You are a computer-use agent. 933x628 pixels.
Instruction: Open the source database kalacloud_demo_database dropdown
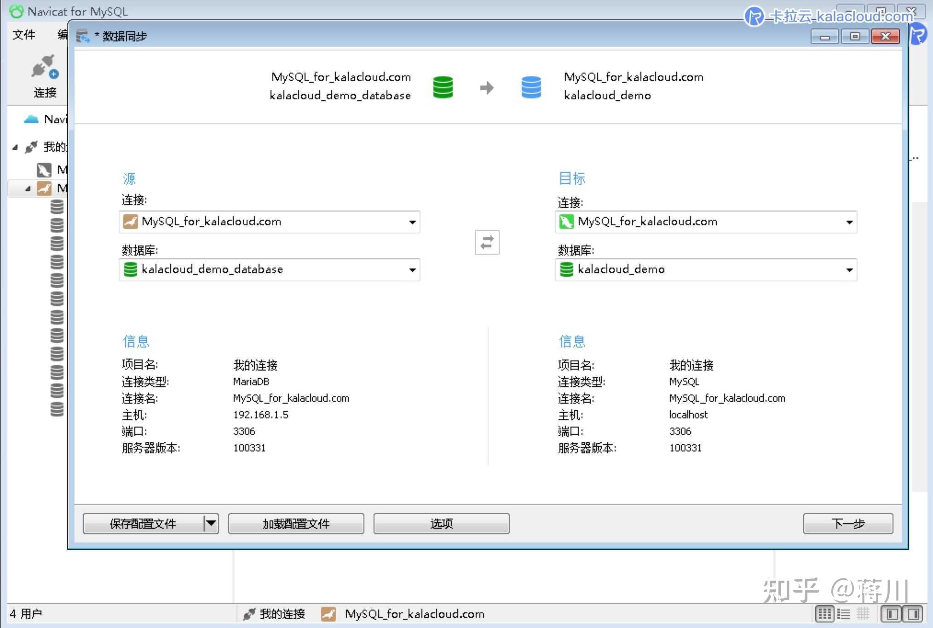[412, 270]
